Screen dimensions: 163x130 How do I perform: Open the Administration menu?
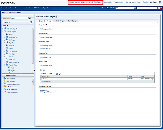pyautogui.click(x=131, y=2)
